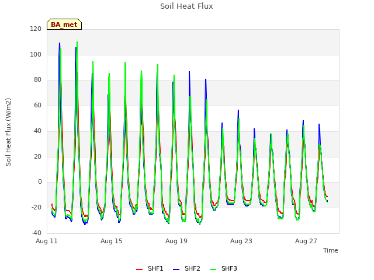Click the 20 y-axis label

(x=37, y=157)
